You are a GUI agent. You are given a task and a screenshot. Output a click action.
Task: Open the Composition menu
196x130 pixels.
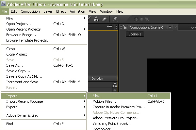[30, 11]
